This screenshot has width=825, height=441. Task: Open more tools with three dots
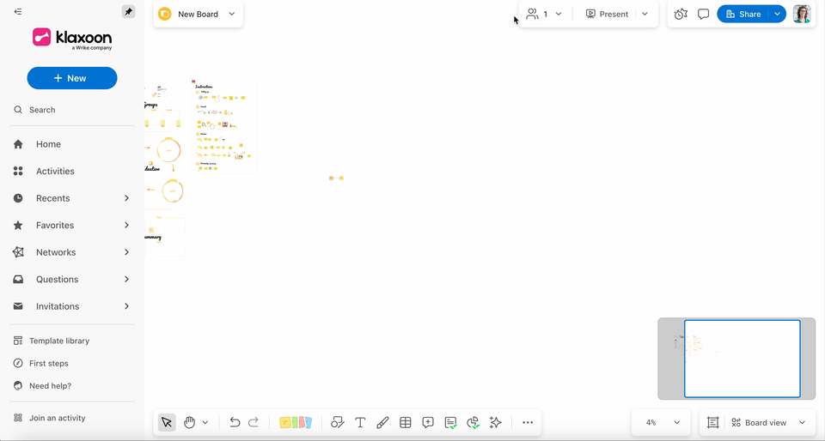coord(528,423)
